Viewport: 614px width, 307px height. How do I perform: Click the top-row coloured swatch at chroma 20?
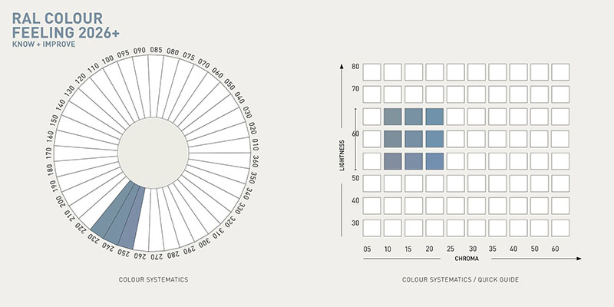coord(434,117)
